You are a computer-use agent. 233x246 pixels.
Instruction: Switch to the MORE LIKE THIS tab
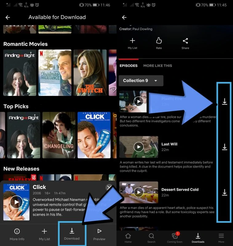click(158, 66)
